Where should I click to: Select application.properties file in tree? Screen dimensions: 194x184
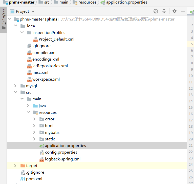65,146
